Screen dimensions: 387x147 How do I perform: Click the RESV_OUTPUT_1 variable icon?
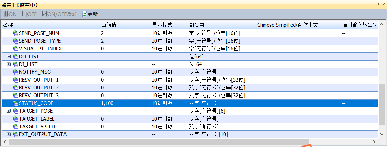pos(16,80)
